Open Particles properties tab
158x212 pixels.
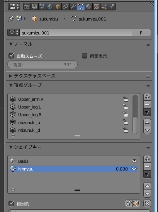point(104,7)
